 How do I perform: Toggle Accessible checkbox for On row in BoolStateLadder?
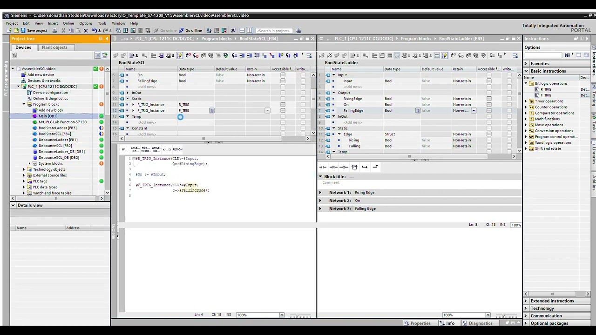point(489,105)
